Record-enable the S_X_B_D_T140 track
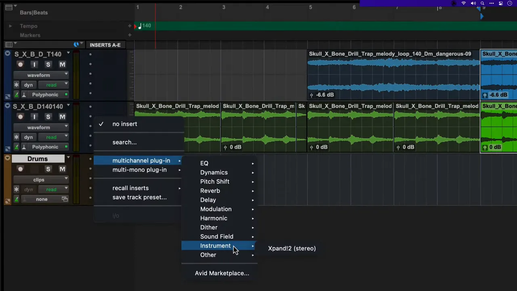The width and height of the screenshot is (517, 291). [21, 65]
